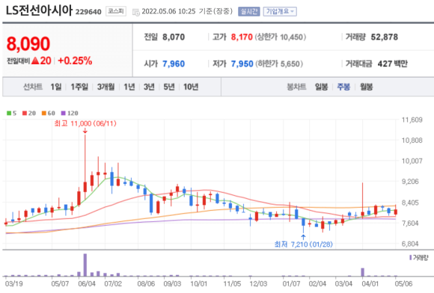Click the tallest volume bar near 06/04
Image resolution: width=434 pixels, height=293 pixels.
(x=85, y=265)
